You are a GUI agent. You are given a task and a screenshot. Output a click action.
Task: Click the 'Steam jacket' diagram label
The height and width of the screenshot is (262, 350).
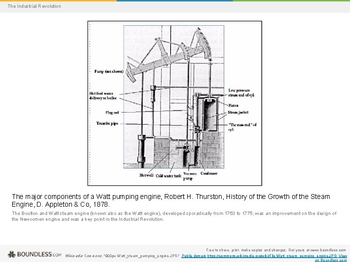tap(238, 112)
